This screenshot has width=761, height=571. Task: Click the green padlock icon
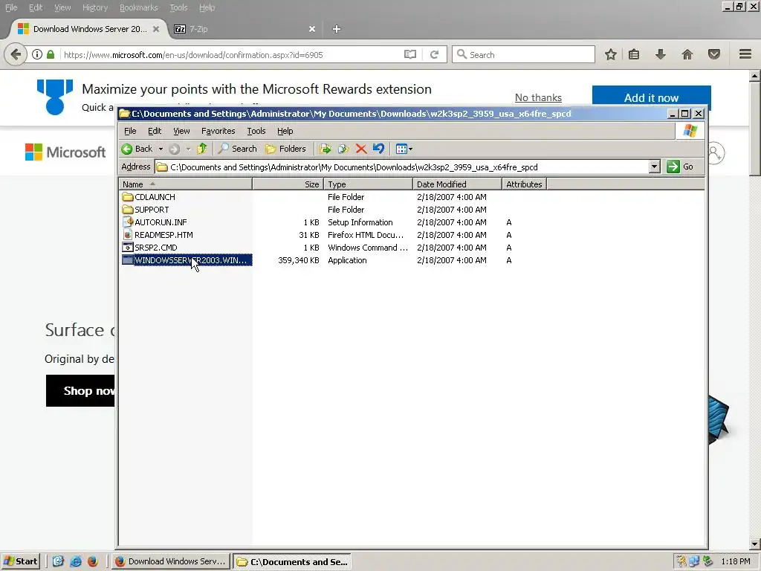point(51,54)
